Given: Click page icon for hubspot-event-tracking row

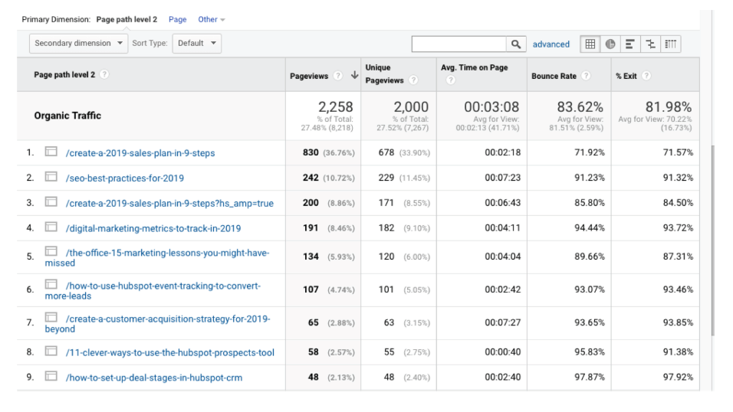Looking at the screenshot, I should tap(51, 284).
